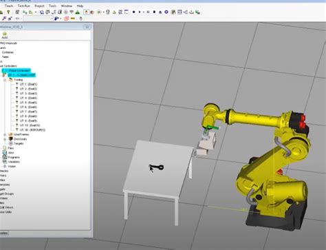
Task: Select the Vision tree item
Action: (x=12, y=166)
